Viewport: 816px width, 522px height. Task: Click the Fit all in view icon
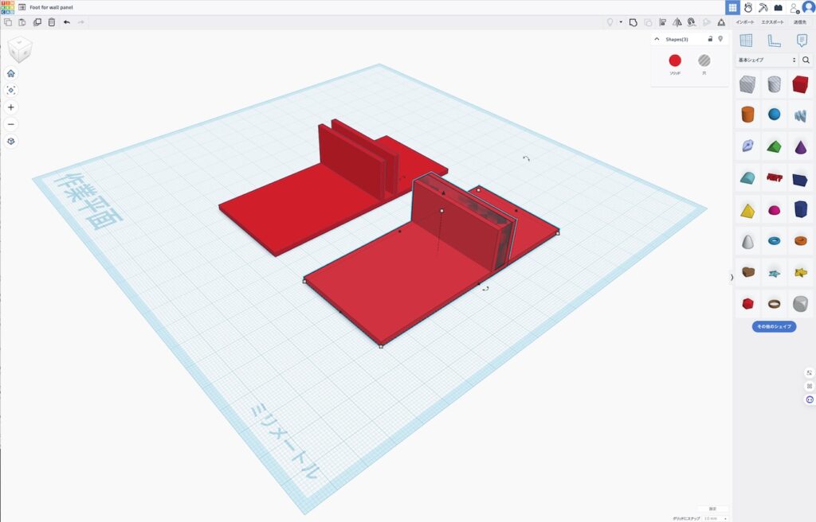11,90
